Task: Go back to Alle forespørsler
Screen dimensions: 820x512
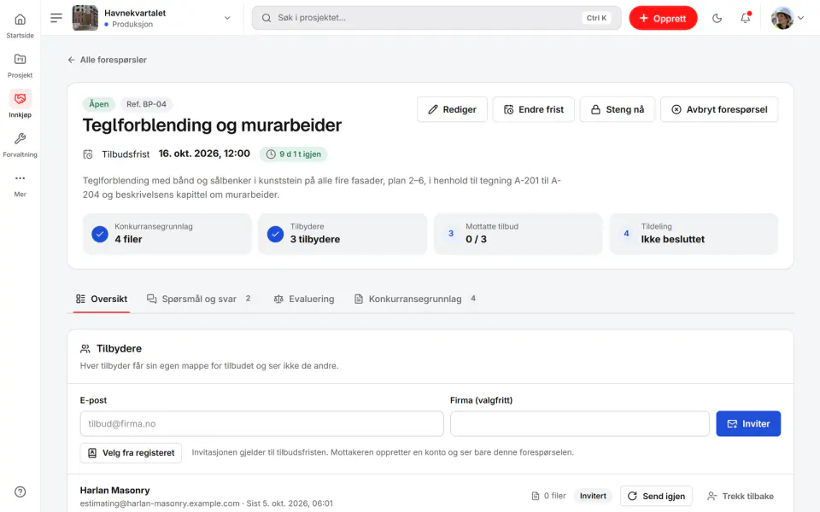Action: click(108, 60)
